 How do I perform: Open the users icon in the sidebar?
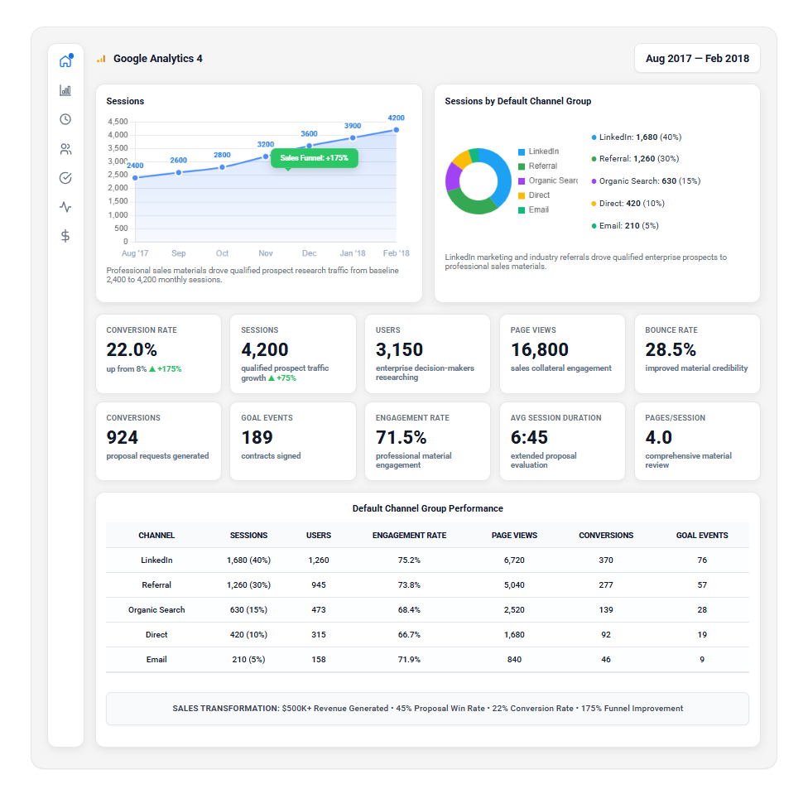tap(65, 149)
